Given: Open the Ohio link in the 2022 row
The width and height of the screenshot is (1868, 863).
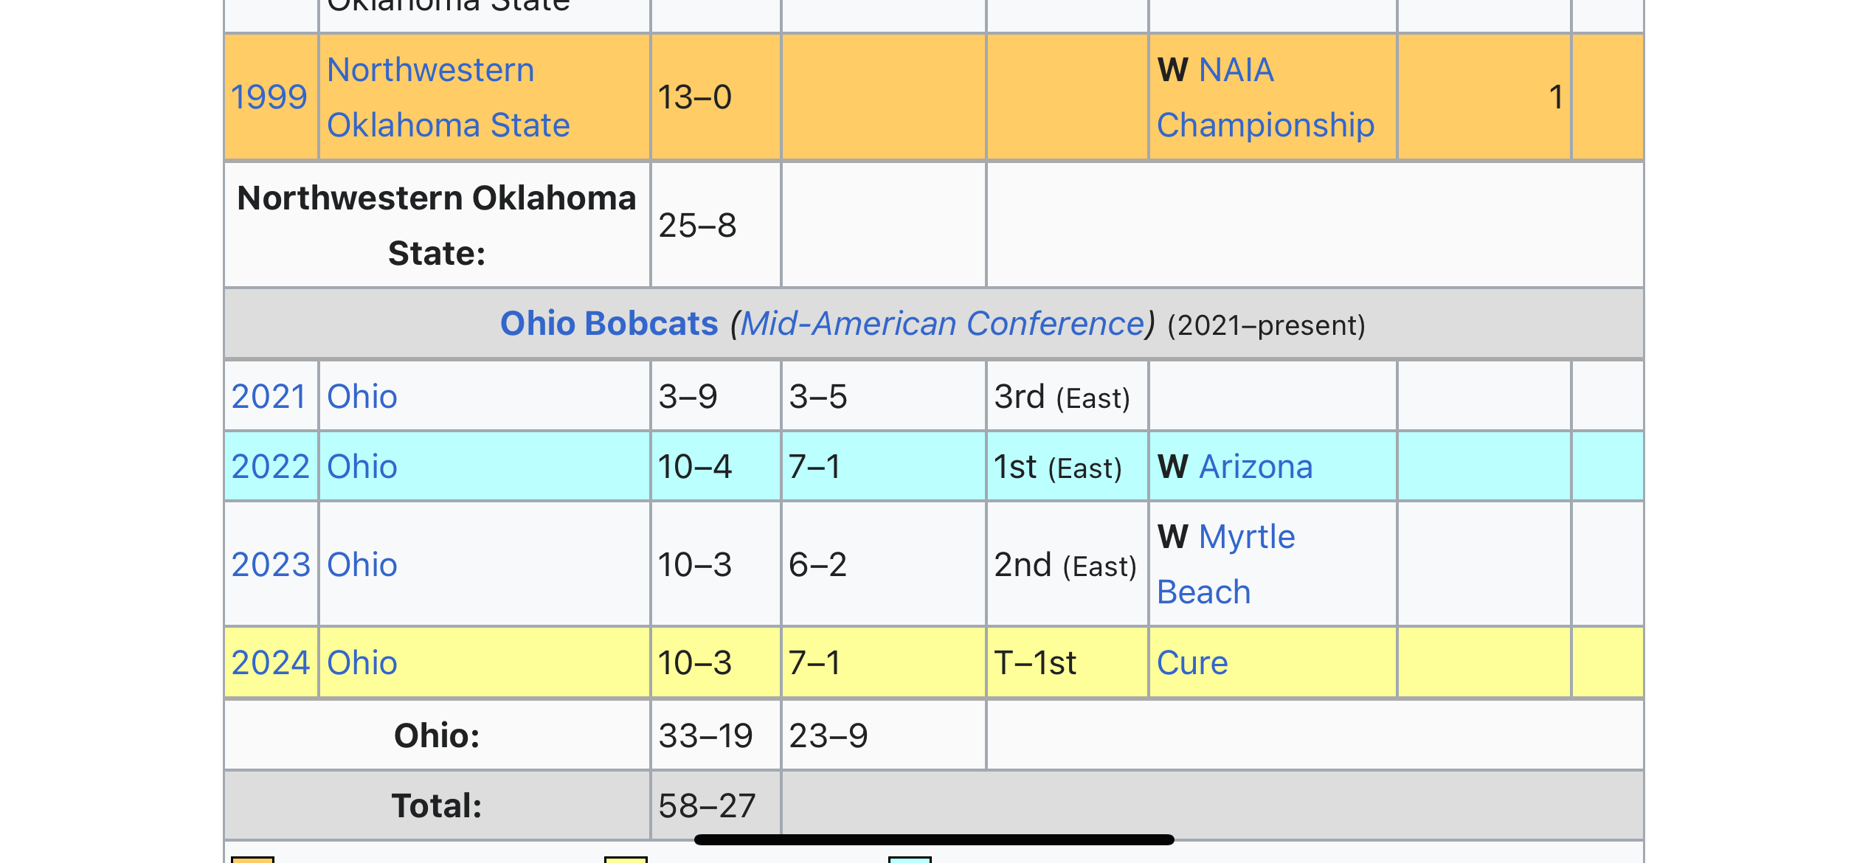Looking at the screenshot, I should point(362,467).
